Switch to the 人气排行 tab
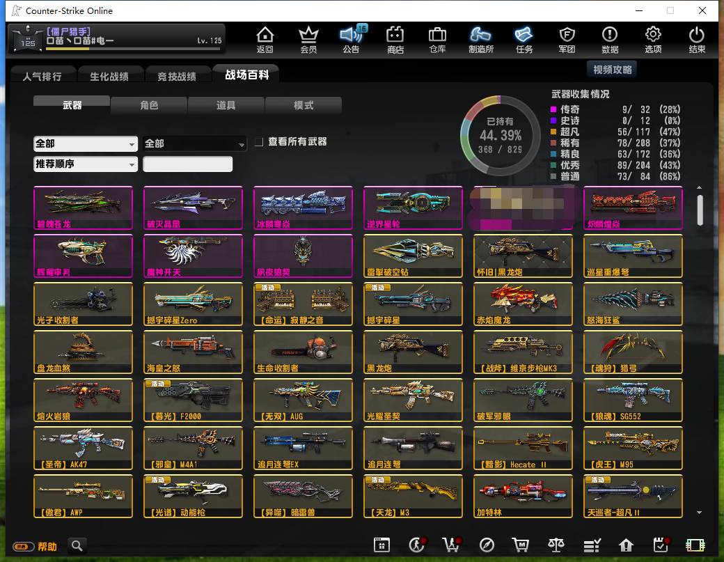Image resolution: width=724 pixels, height=562 pixels. pos(42,76)
